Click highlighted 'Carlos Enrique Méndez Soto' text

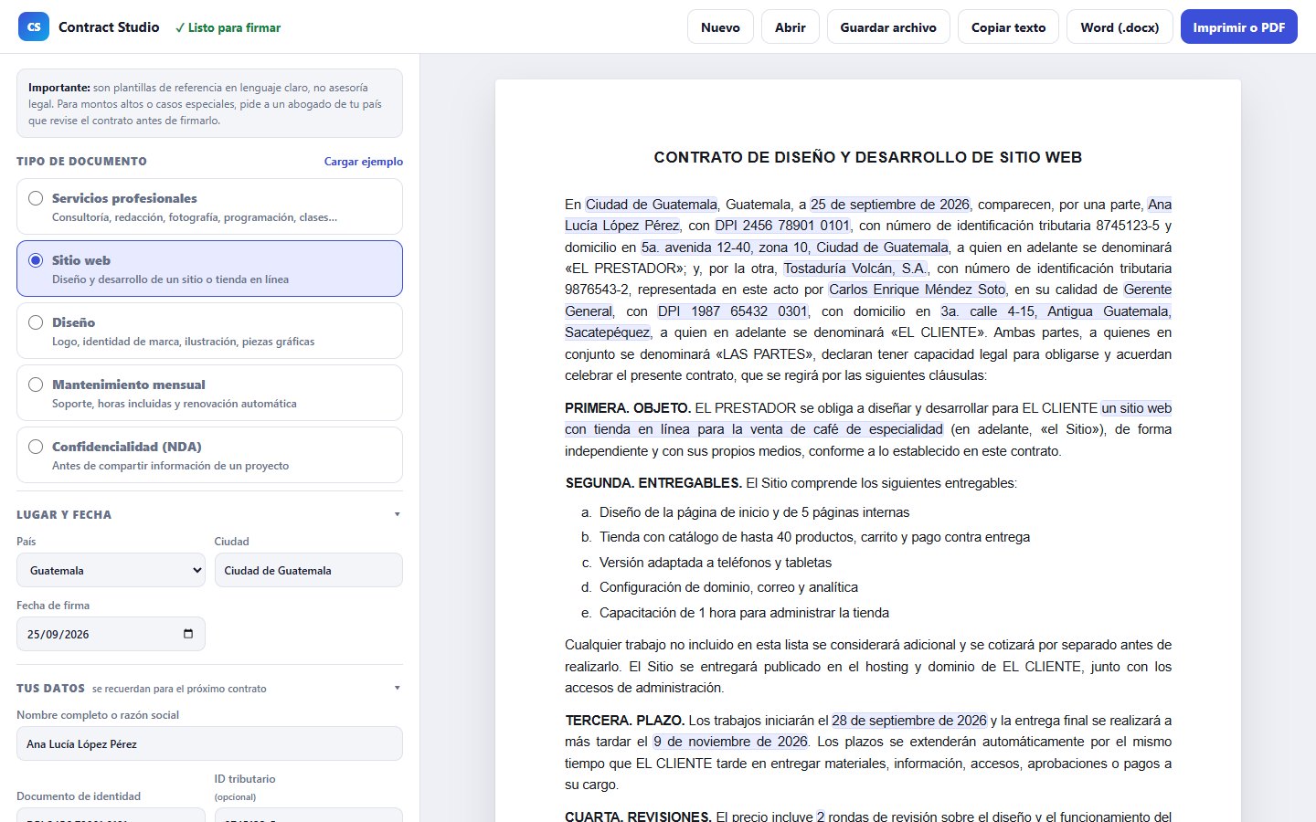(x=918, y=290)
